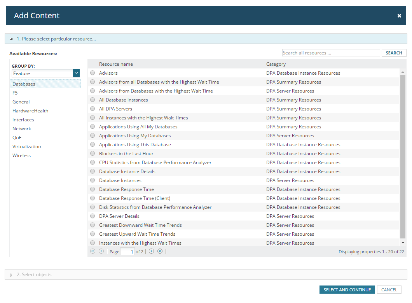Image resolution: width=412 pixels, height=303 pixels.
Task: Close the Add Content dialog
Action: (x=399, y=16)
